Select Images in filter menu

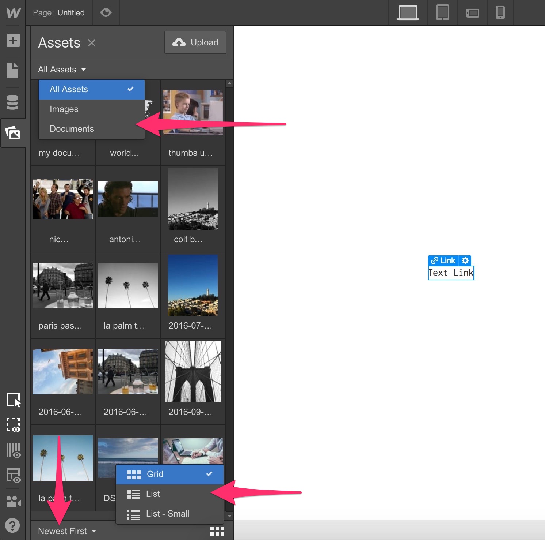(92, 109)
